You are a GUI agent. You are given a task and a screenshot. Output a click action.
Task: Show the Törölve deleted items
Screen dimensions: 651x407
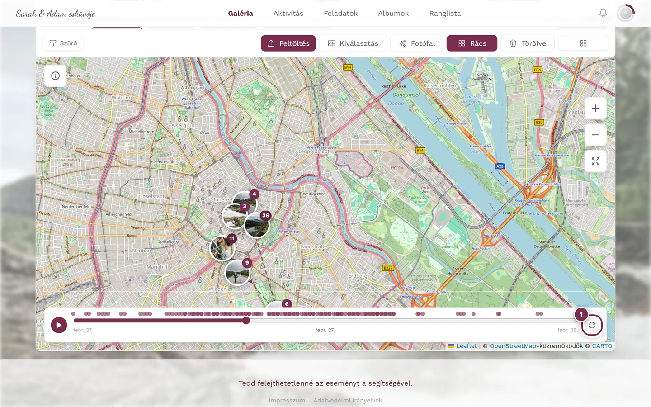coord(528,43)
